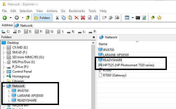
Task: Expand the SD/mini-MMC/RS (G:) tree node
Action: coord(3,57)
